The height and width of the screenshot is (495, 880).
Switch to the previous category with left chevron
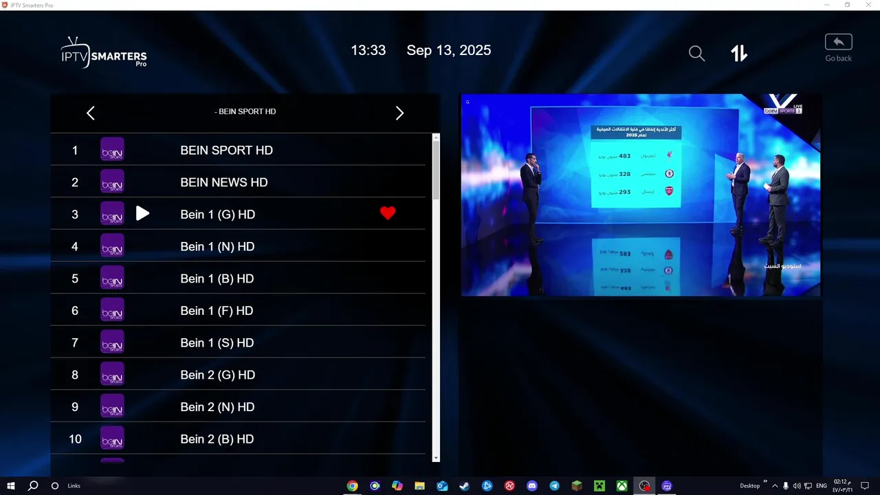point(91,113)
